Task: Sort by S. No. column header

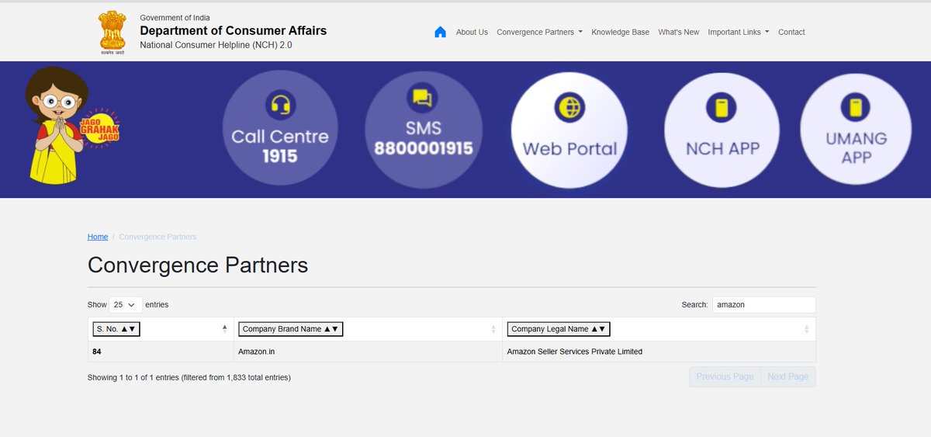Action: point(116,329)
